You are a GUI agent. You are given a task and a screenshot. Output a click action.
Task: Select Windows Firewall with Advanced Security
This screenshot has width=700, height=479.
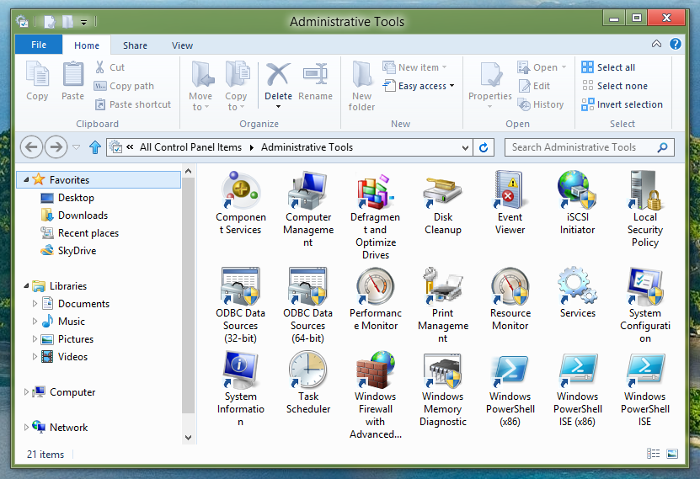376,395
